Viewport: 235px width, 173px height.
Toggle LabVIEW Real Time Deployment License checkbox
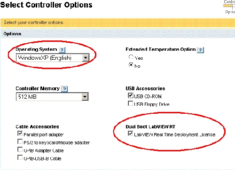130,134
